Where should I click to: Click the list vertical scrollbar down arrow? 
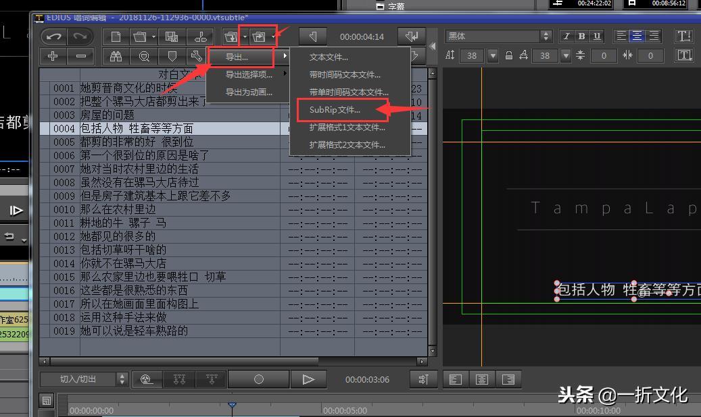point(433,352)
